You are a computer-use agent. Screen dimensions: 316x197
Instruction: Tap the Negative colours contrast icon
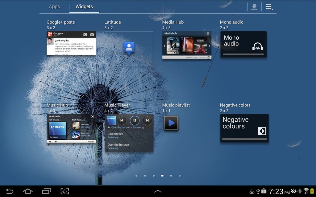click(x=262, y=131)
